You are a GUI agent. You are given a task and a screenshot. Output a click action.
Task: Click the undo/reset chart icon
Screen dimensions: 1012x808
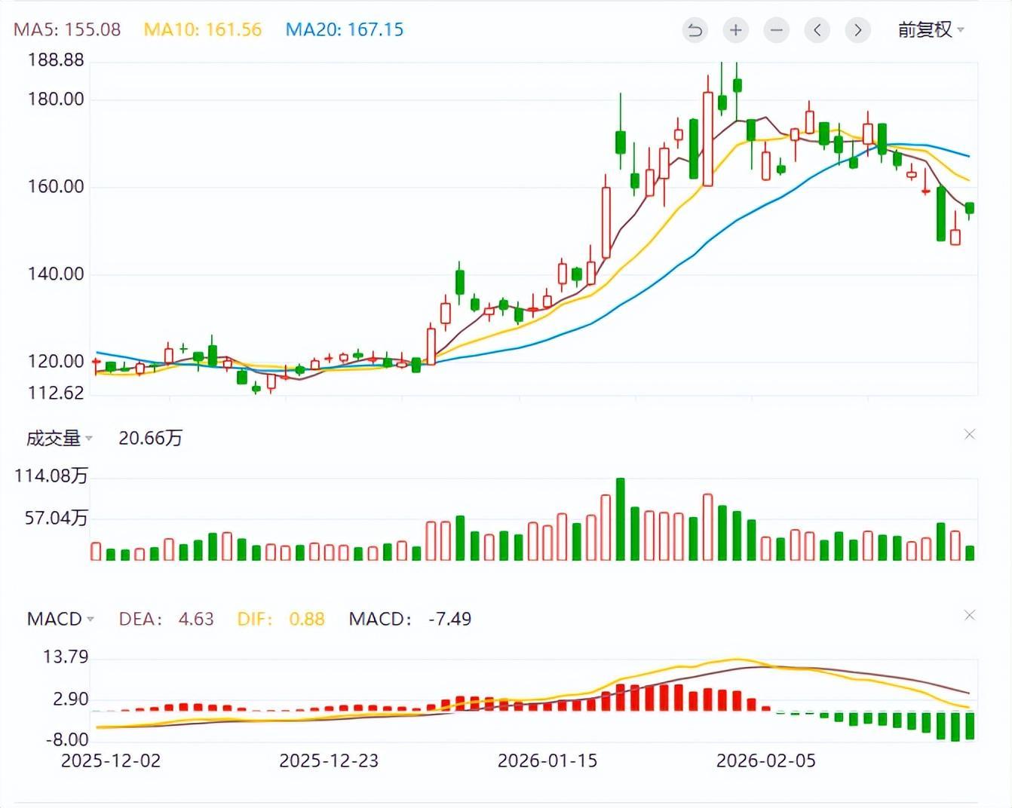(695, 30)
